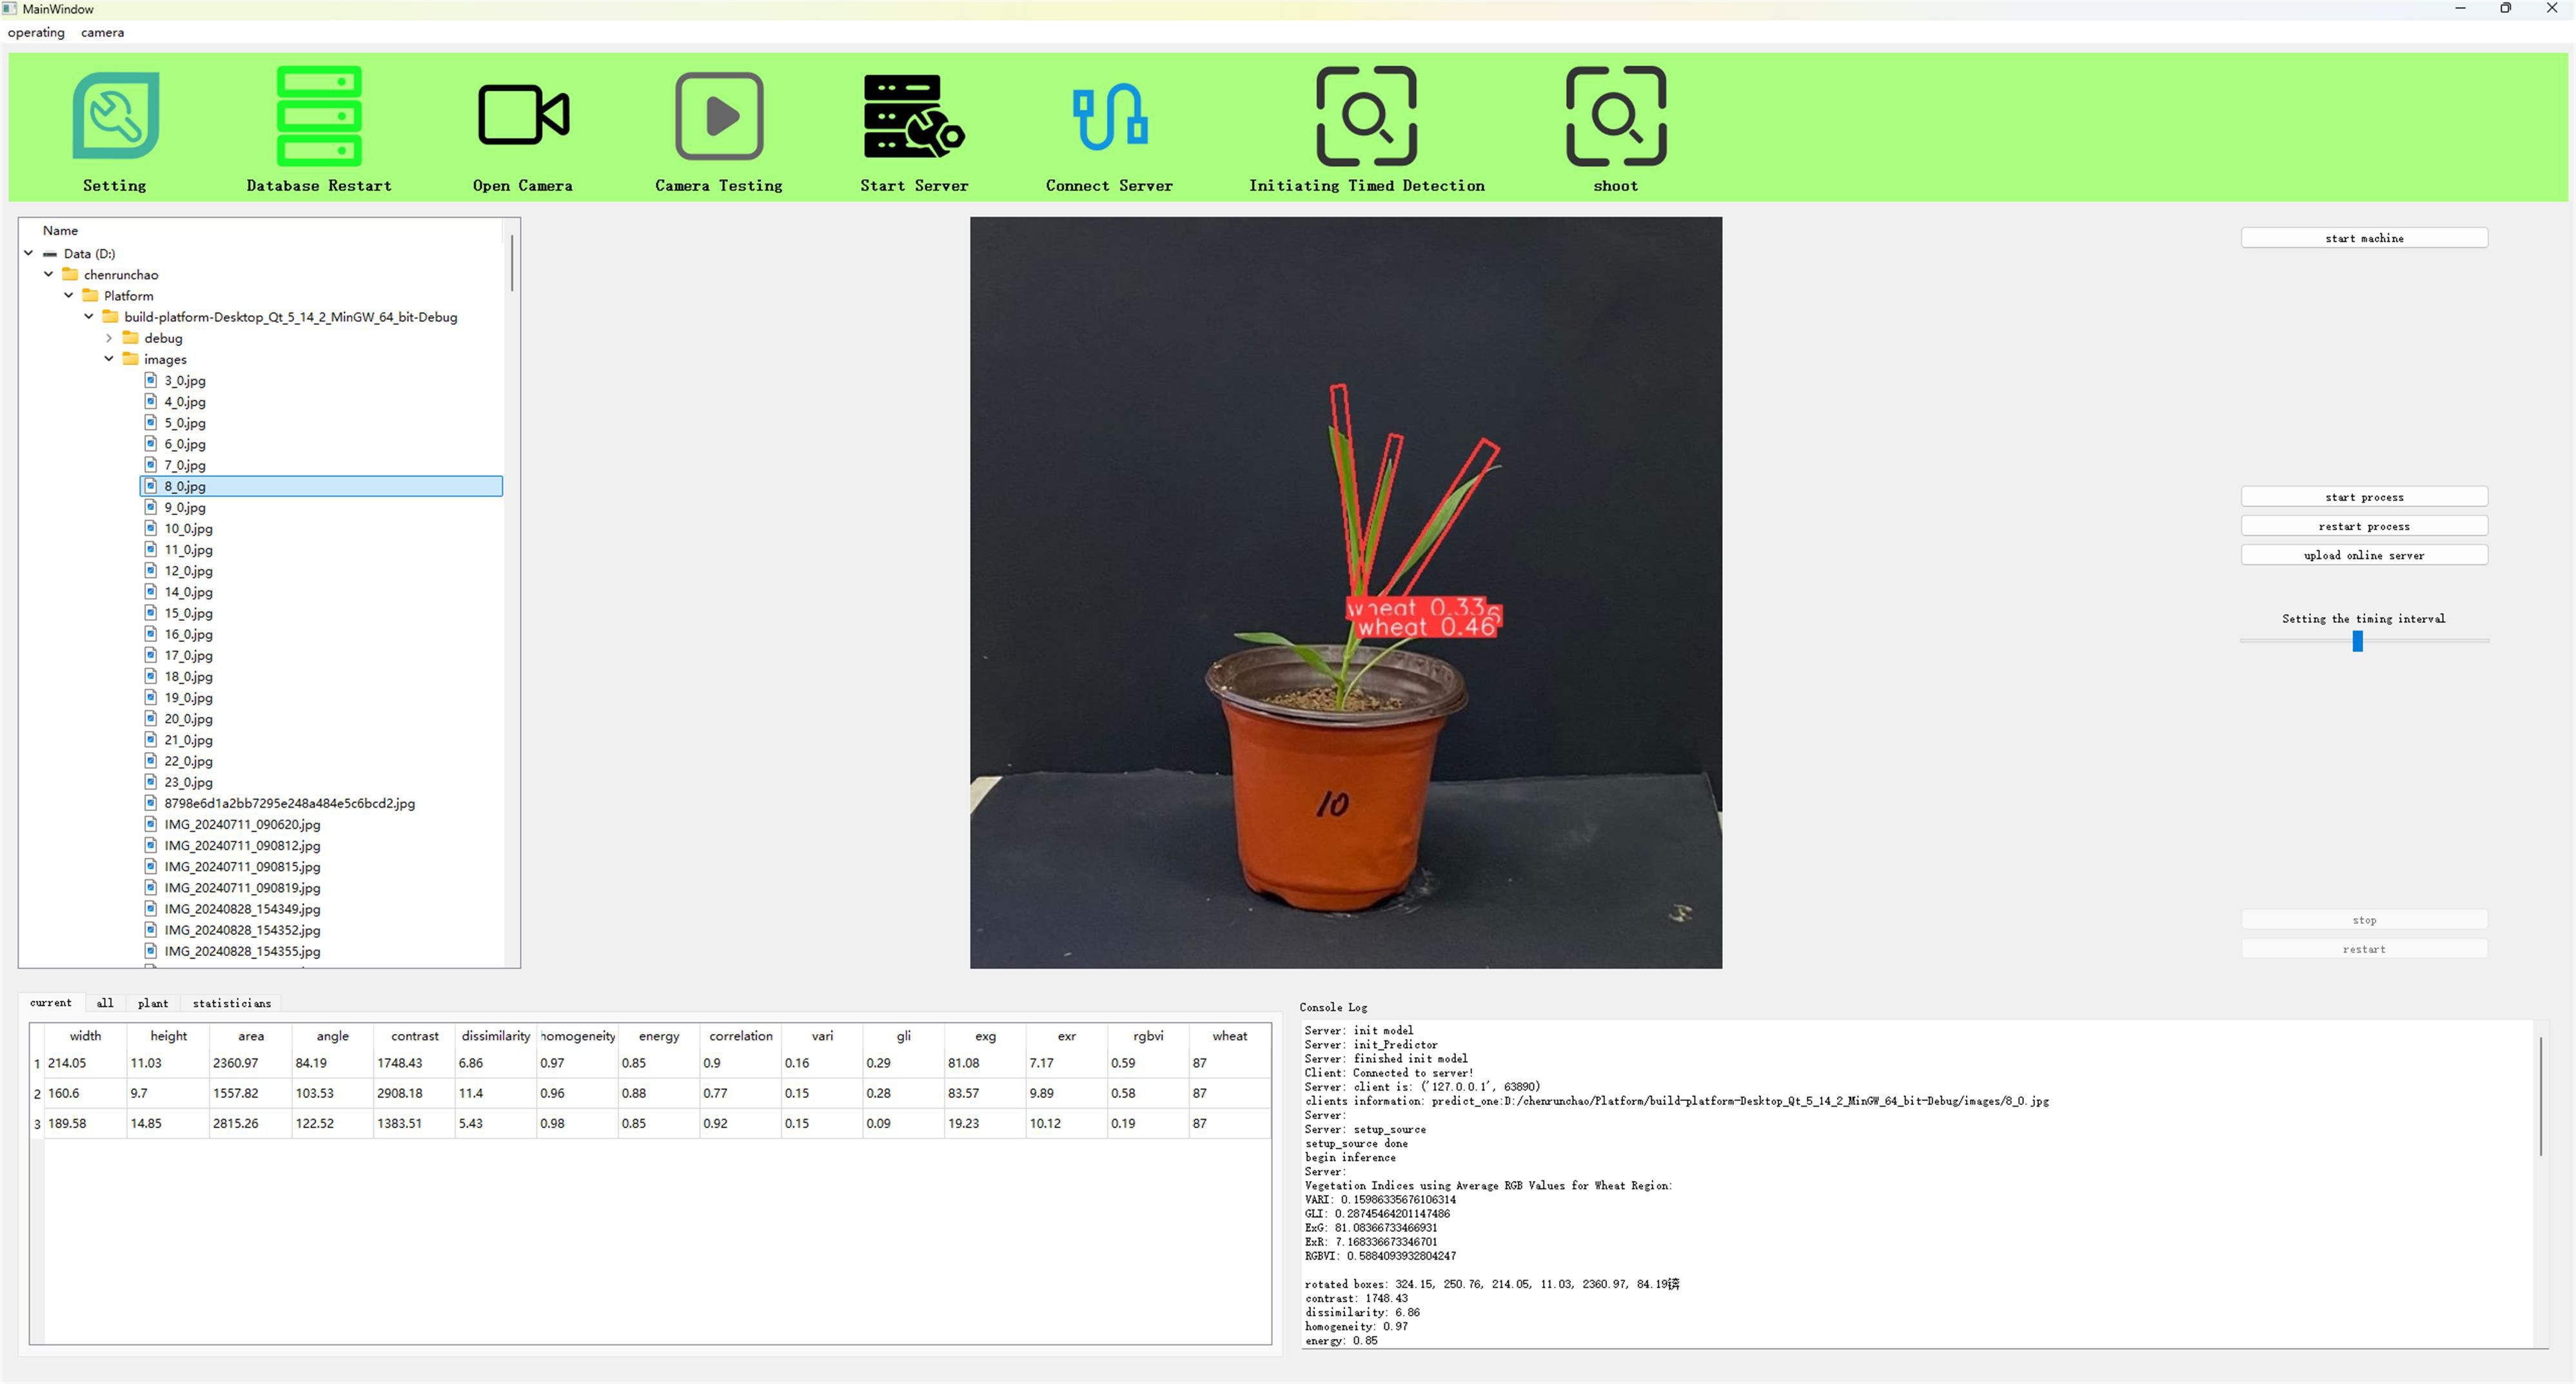Click the start process button
The height and width of the screenshot is (1384, 2576).
pyautogui.click(x=2364, y=497)
